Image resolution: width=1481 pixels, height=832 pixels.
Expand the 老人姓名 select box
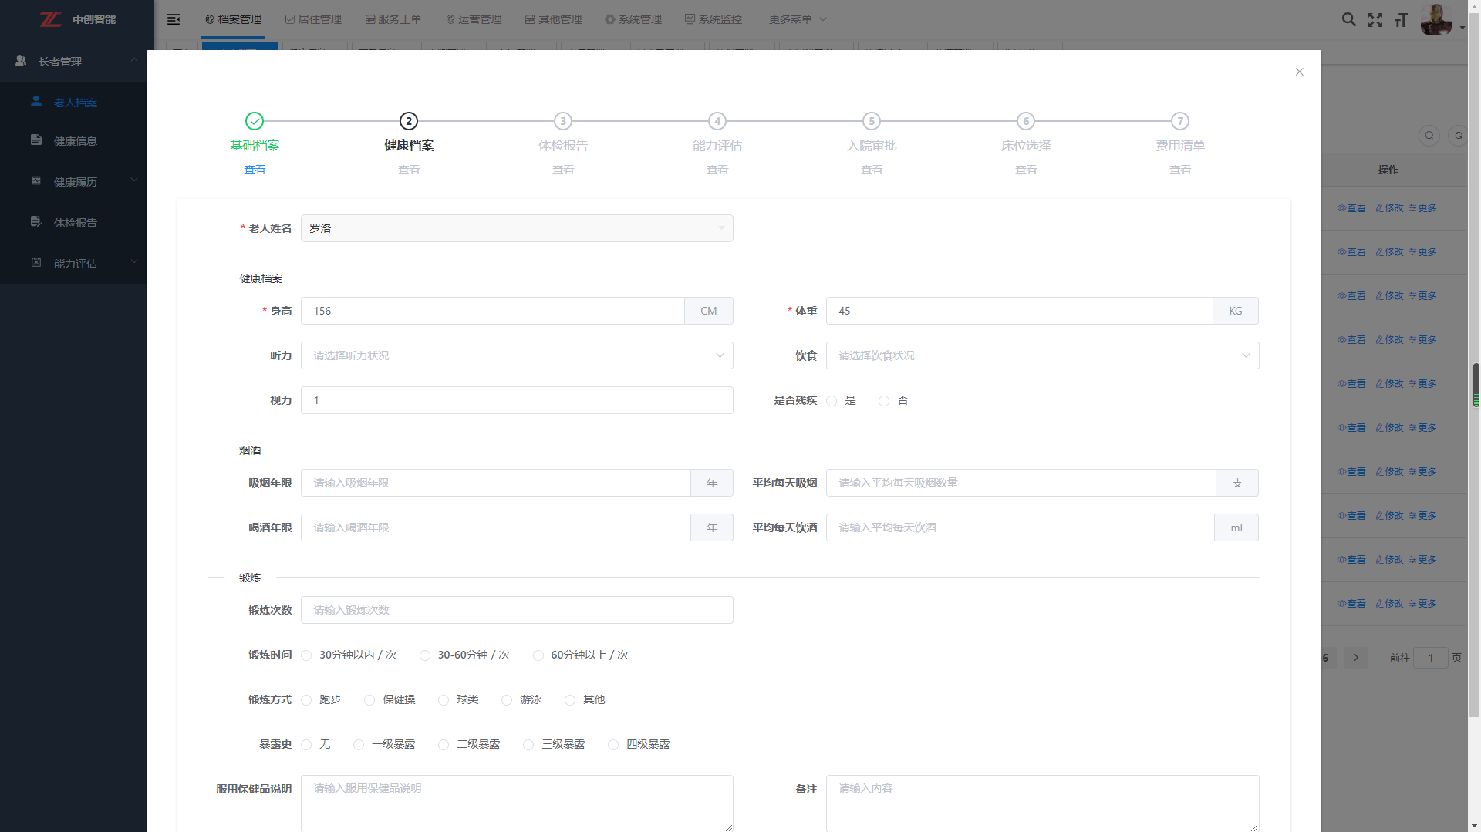click(516, 228)
